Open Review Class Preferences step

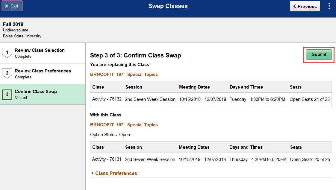coord(43,74)
